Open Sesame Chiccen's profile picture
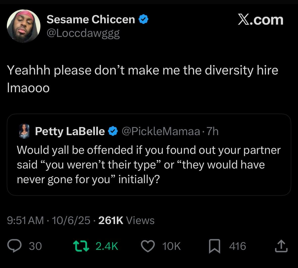This screenshot has width=298, height=268. pyautogui.click(x=24, y=26)
